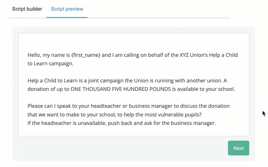Switch to the Script builder tab
The image size is (268, 167).
(x=27, y=9)
